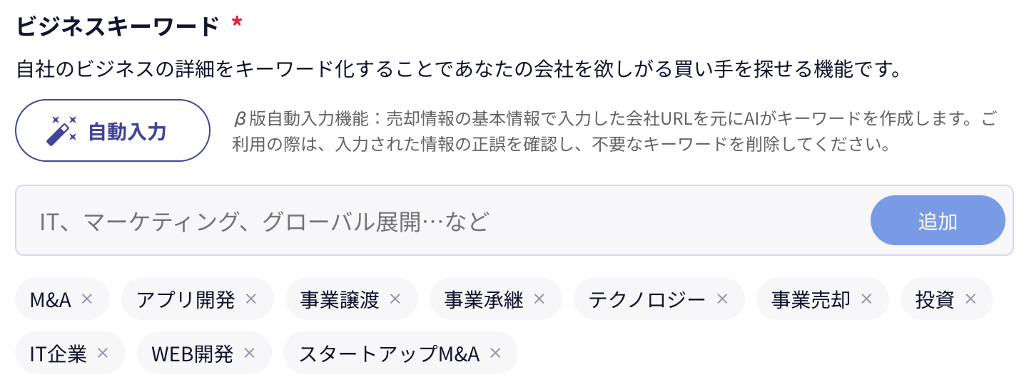The height and width of the screenshot is (392, 1029).
Task: Click the WEB開発 tag label
Action: pos(193,354)
